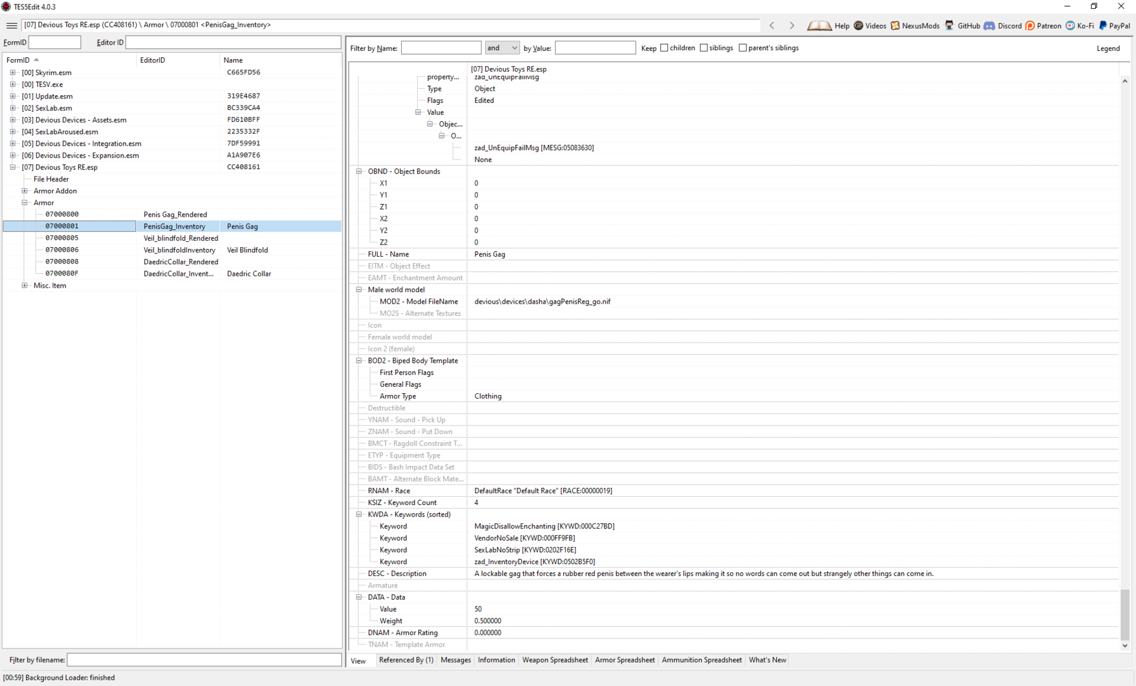
Task: Collapse Devious Toys RE.esp node
Action: point(13,167)
